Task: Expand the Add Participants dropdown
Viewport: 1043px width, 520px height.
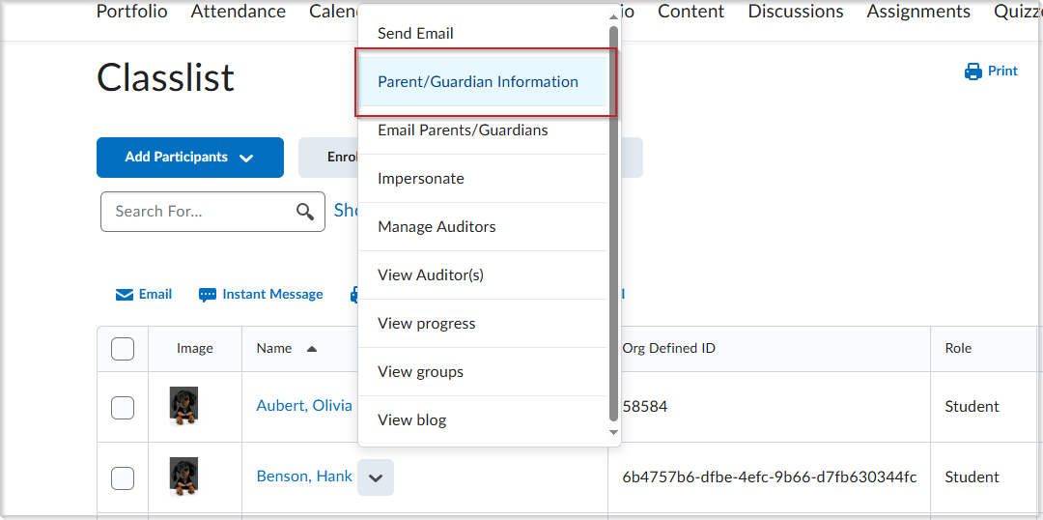Action: click(246, 158)
